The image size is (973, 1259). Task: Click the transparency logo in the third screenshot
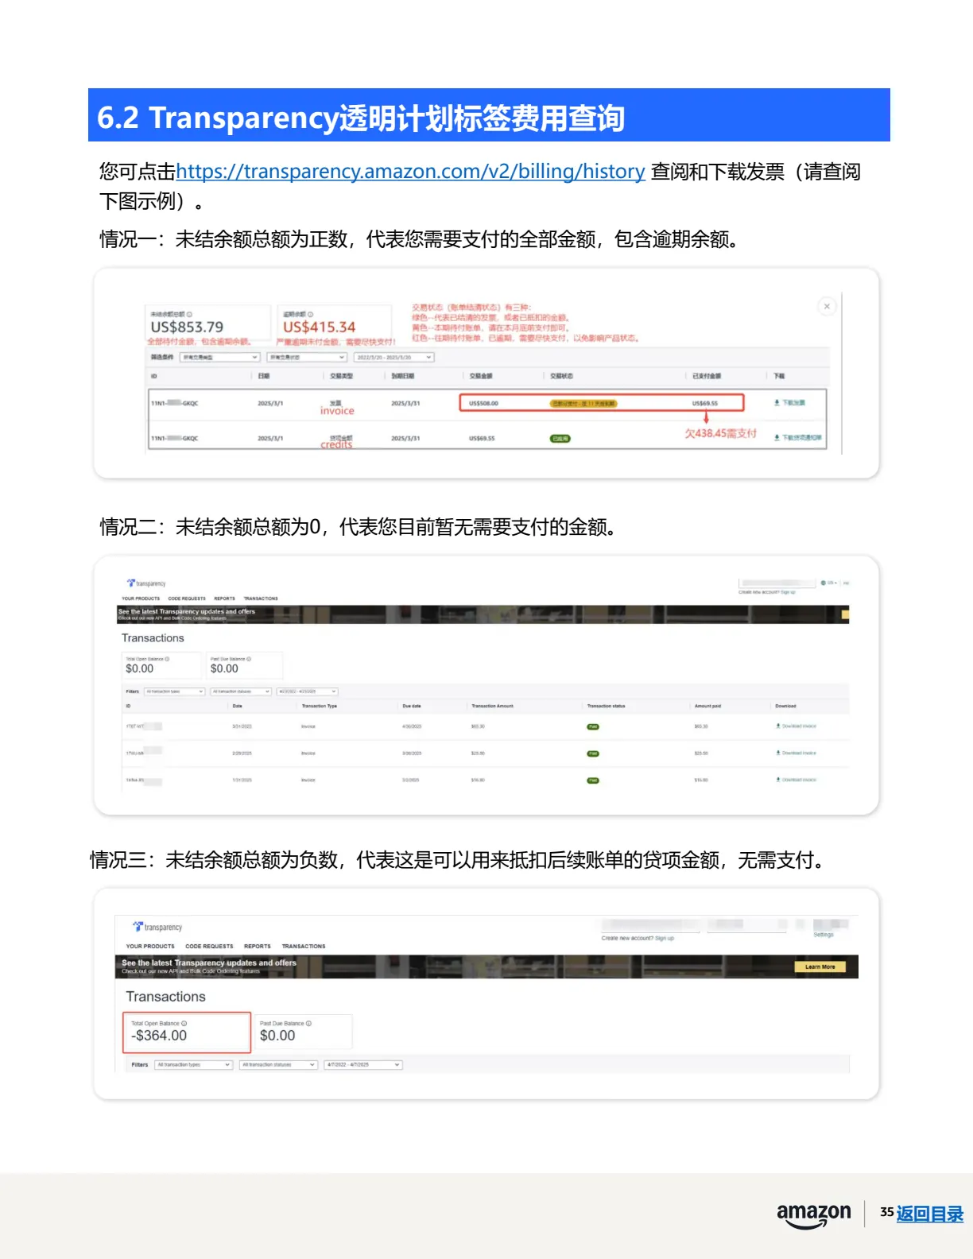[x=157, y=927]
